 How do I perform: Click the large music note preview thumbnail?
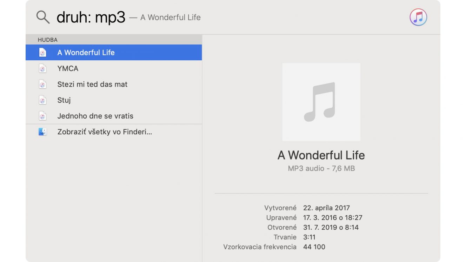click(321, 102)
